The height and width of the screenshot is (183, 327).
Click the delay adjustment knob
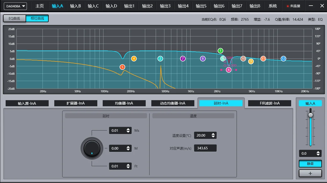pyautogui.click(x=92, y=148)
